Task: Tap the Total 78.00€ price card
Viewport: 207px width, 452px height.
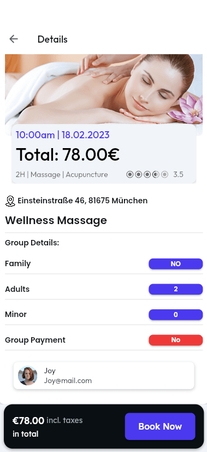Action: tap(104, 154)
